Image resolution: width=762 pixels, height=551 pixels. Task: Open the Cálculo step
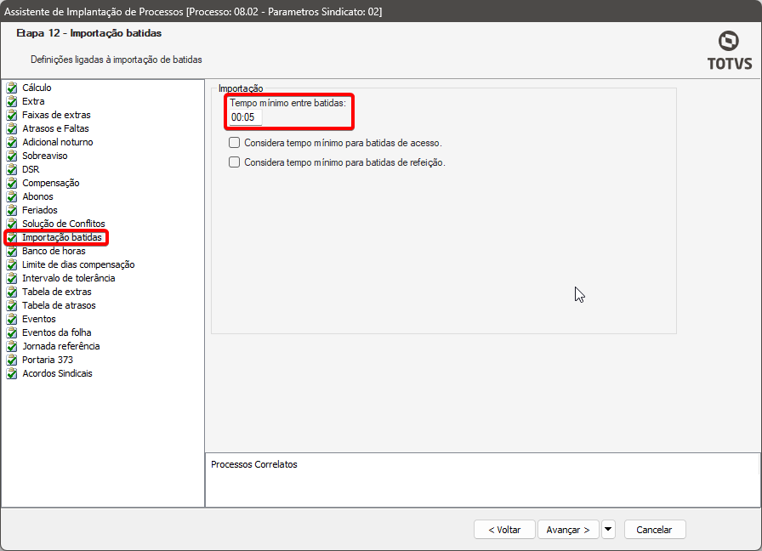tap(37, 88)
